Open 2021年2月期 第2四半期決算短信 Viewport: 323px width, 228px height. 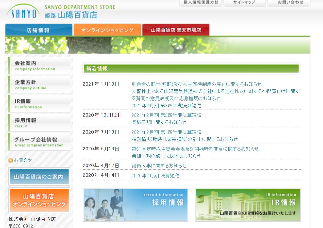(x=166, y=115)
